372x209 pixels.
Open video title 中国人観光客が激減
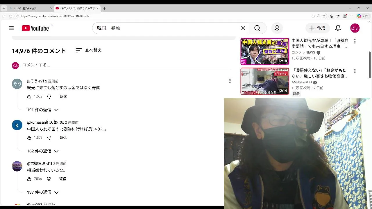click(320, 44)
